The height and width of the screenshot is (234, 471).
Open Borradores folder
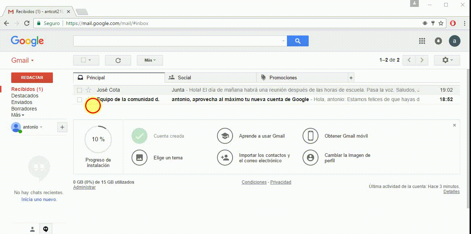[x=24, y=109]
